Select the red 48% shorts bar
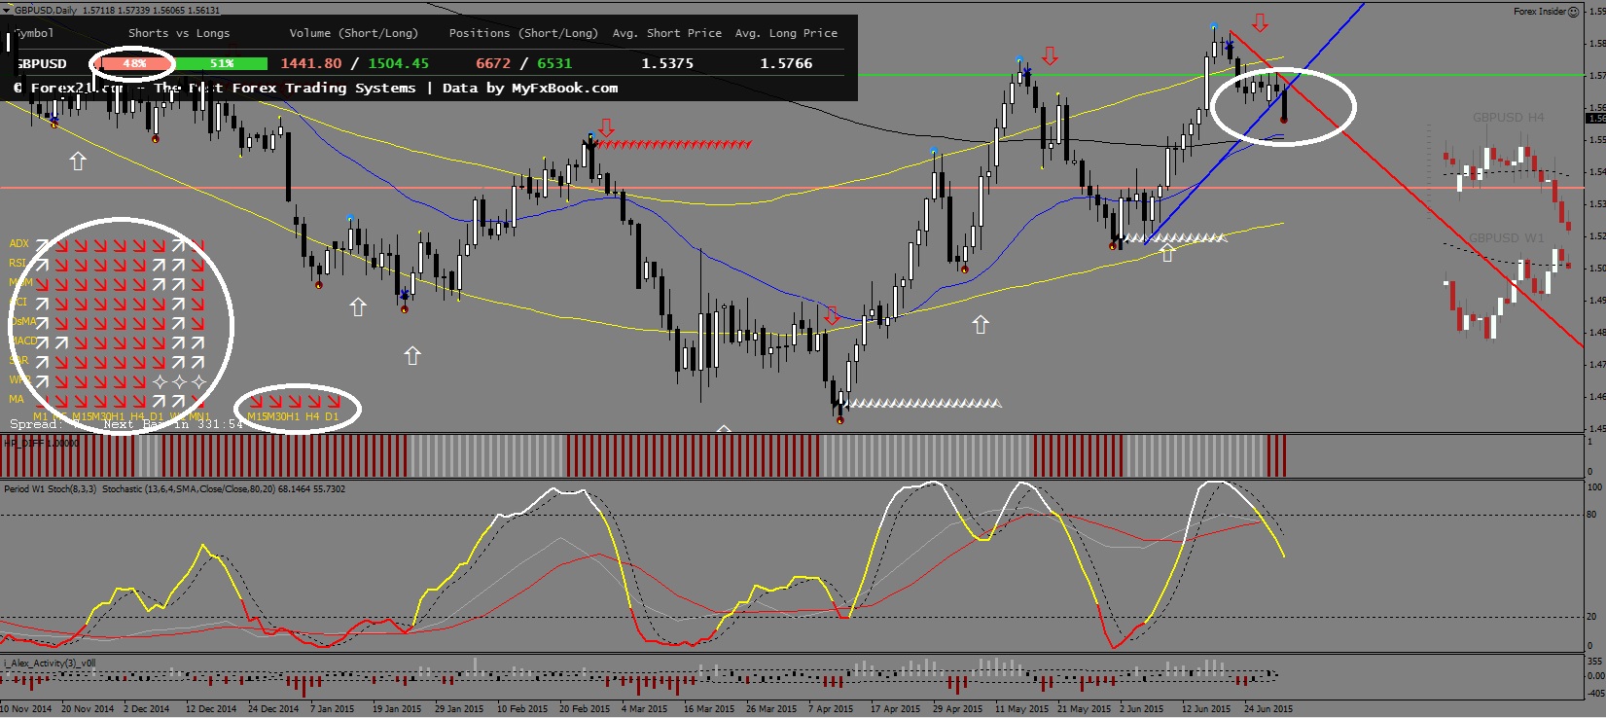Image resolution: width=1606 pixels, height=718 pixels. [133, 63]
